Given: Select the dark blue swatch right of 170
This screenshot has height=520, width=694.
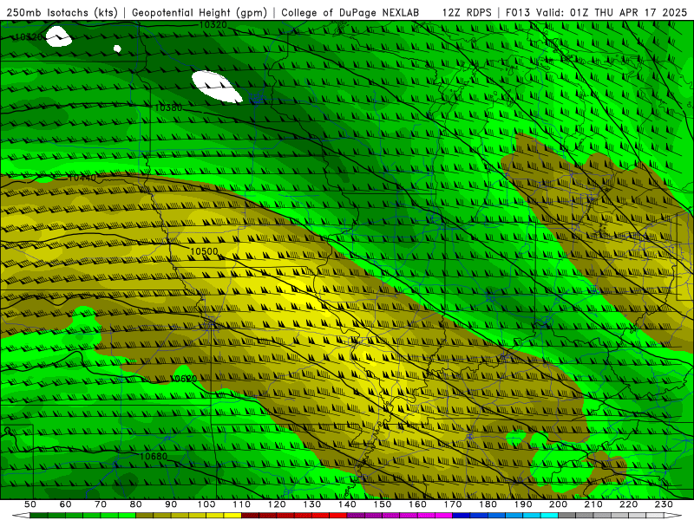Looking at the screenshot, I should [462, 516].
